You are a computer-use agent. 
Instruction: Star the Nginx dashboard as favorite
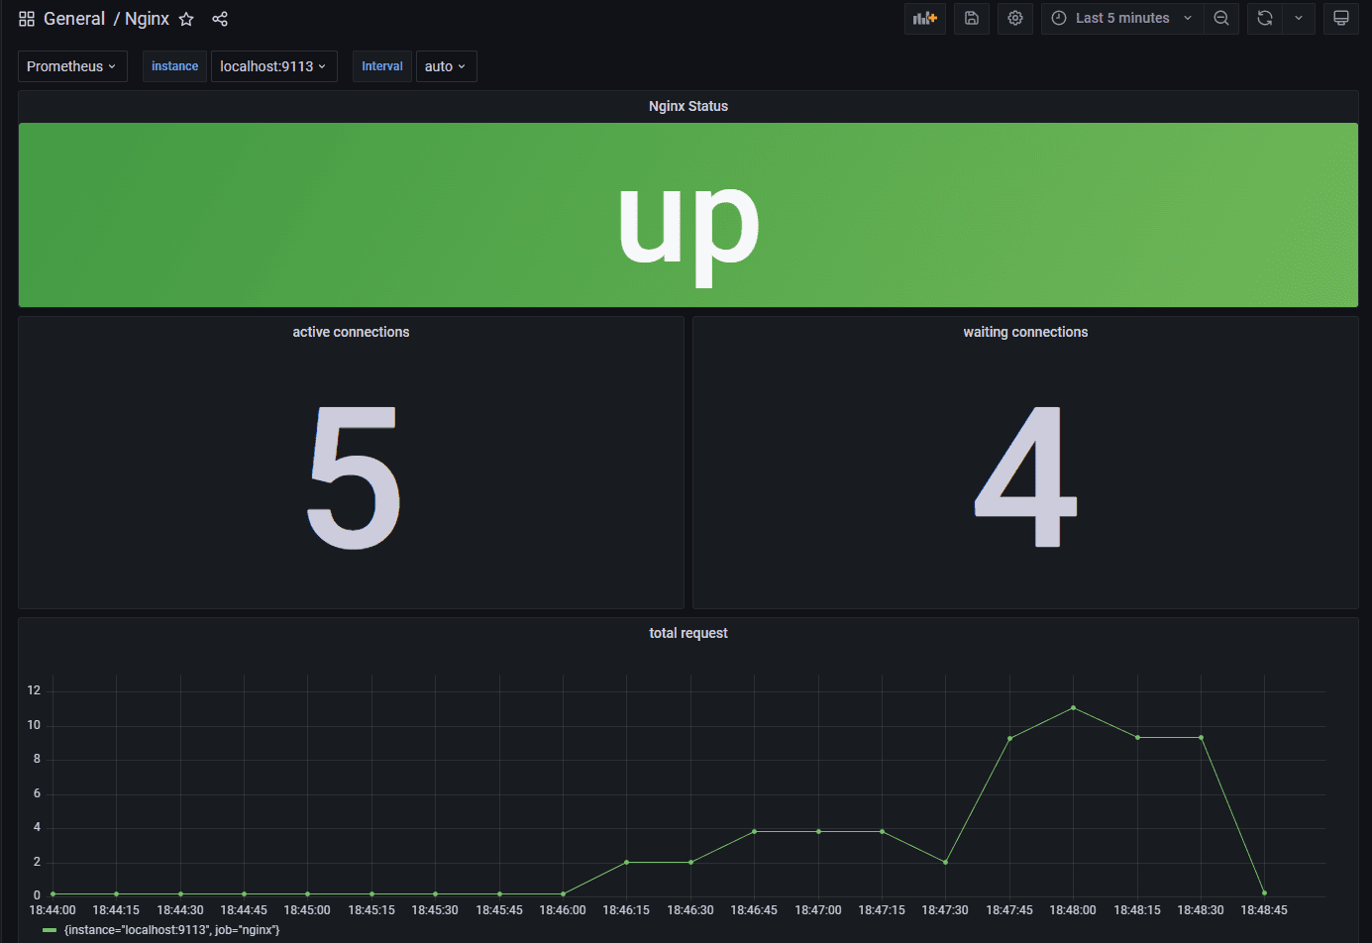coord(186,19)
